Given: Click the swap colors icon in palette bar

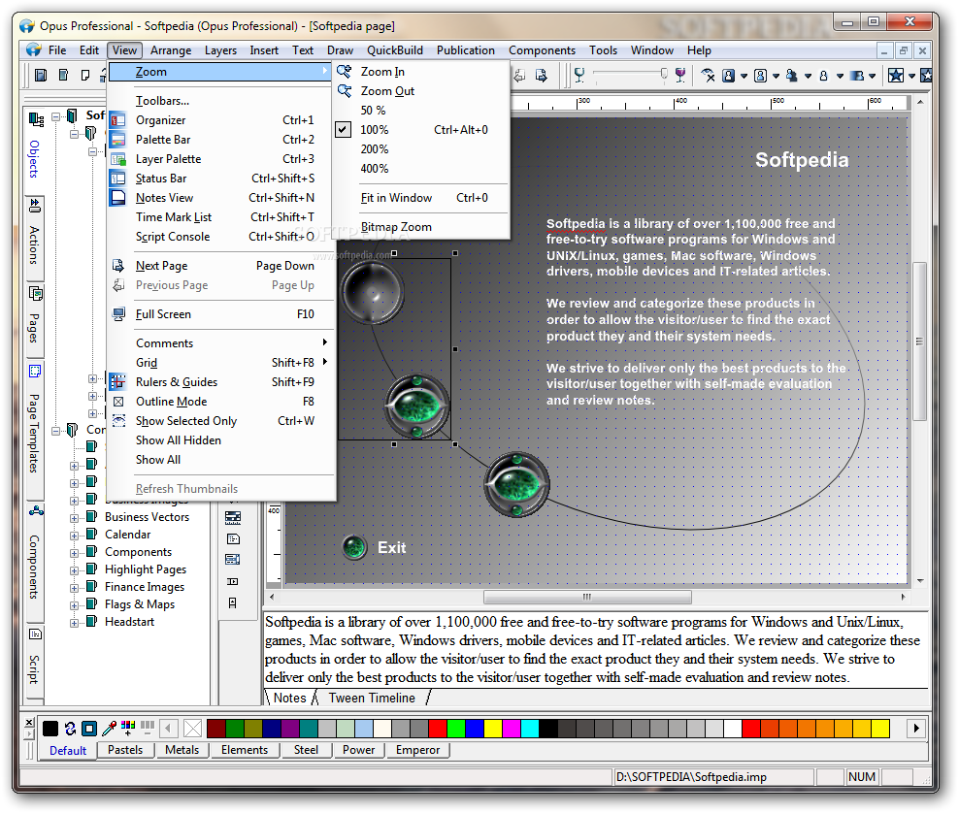Looking at the screenshot, I should (70, 728).
